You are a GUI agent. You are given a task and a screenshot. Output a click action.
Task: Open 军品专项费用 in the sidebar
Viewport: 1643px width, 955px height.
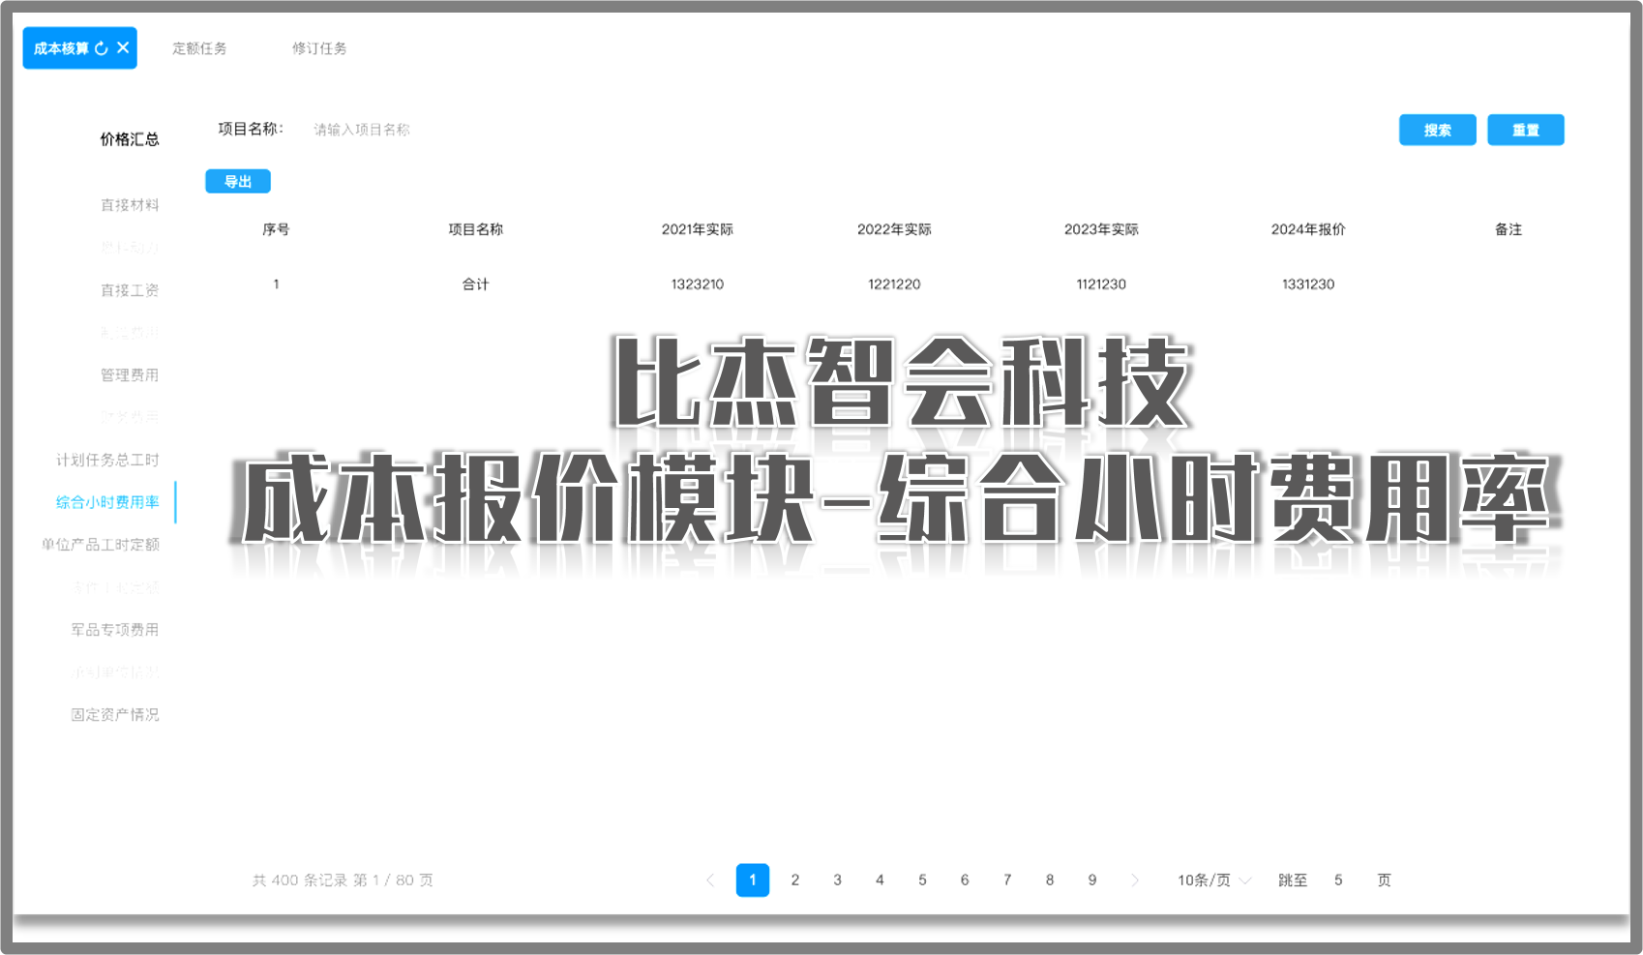click(x=115, y=630)
